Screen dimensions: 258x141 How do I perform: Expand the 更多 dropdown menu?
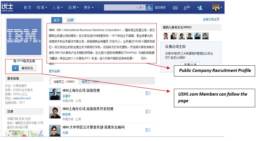coord(89,7)
